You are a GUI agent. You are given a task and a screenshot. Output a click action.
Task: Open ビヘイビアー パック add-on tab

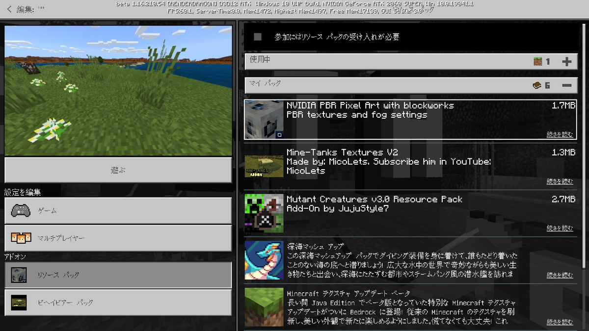click(118, 303)
